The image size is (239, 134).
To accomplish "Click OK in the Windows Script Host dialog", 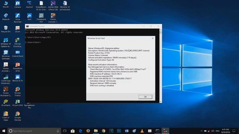I will [x=145, y=97].
